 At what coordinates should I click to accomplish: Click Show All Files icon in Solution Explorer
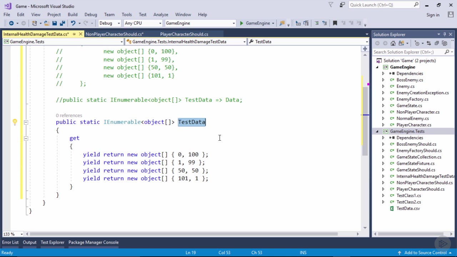tap(445, 43)
